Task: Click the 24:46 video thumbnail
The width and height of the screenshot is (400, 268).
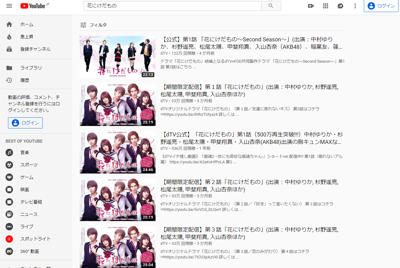Action: (118, 152)
